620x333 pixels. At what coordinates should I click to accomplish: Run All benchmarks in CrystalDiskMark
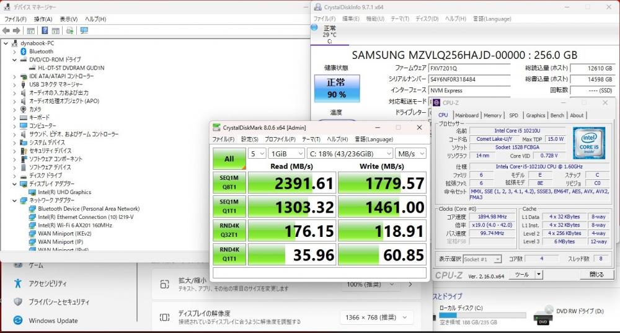[x=229, y=159]
